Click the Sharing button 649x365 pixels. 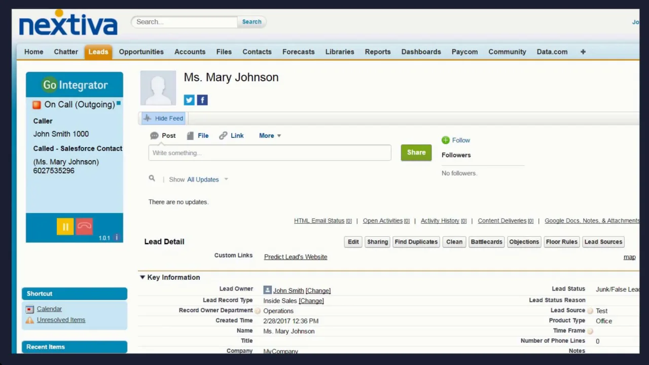pos(378,242)
